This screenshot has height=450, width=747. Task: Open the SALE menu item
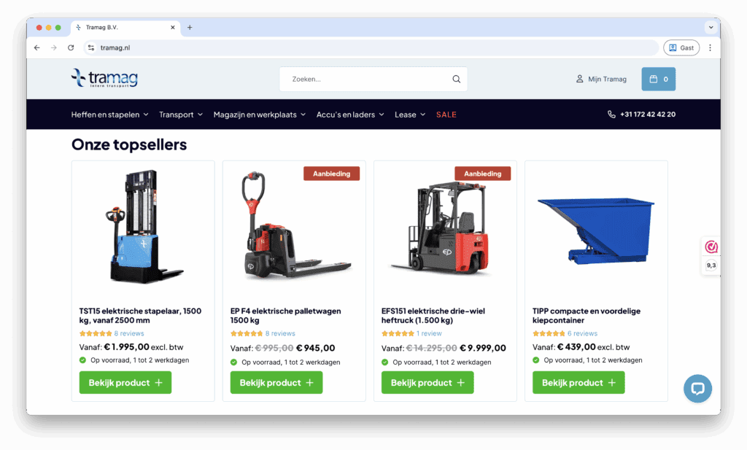[446, 115]
